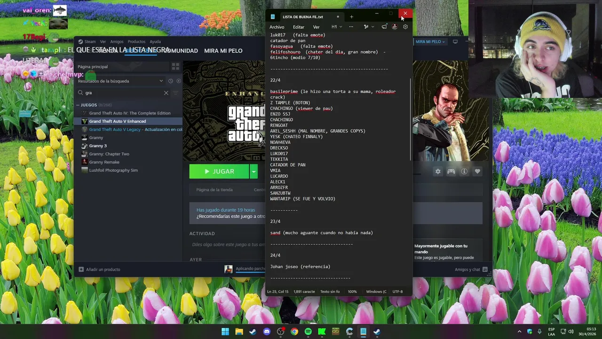The width and height of the screenshot is (602, 339).
Task: Open Editar menu in Notepad
Action: point(299,27)
